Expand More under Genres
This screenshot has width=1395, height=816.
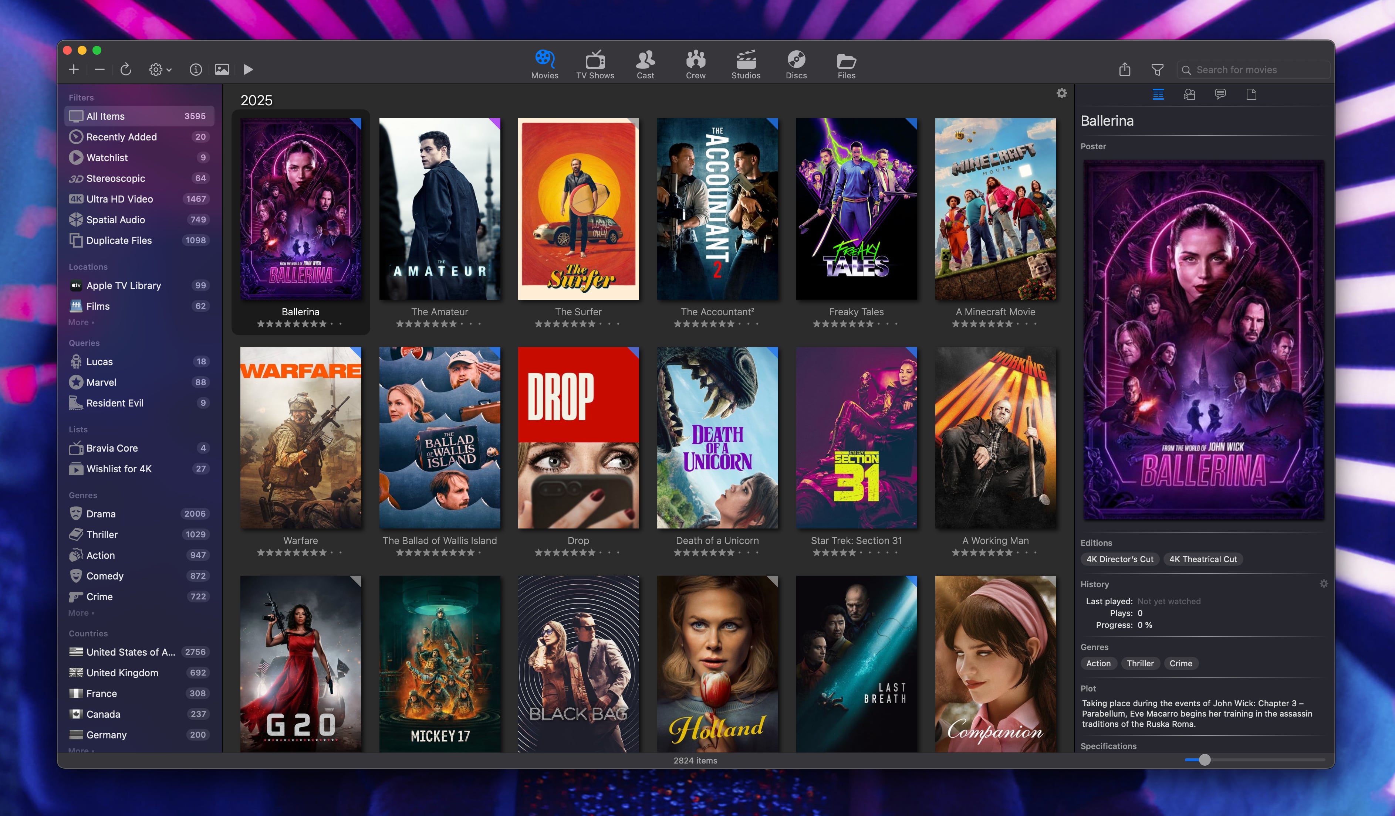[x=81, y=613]
